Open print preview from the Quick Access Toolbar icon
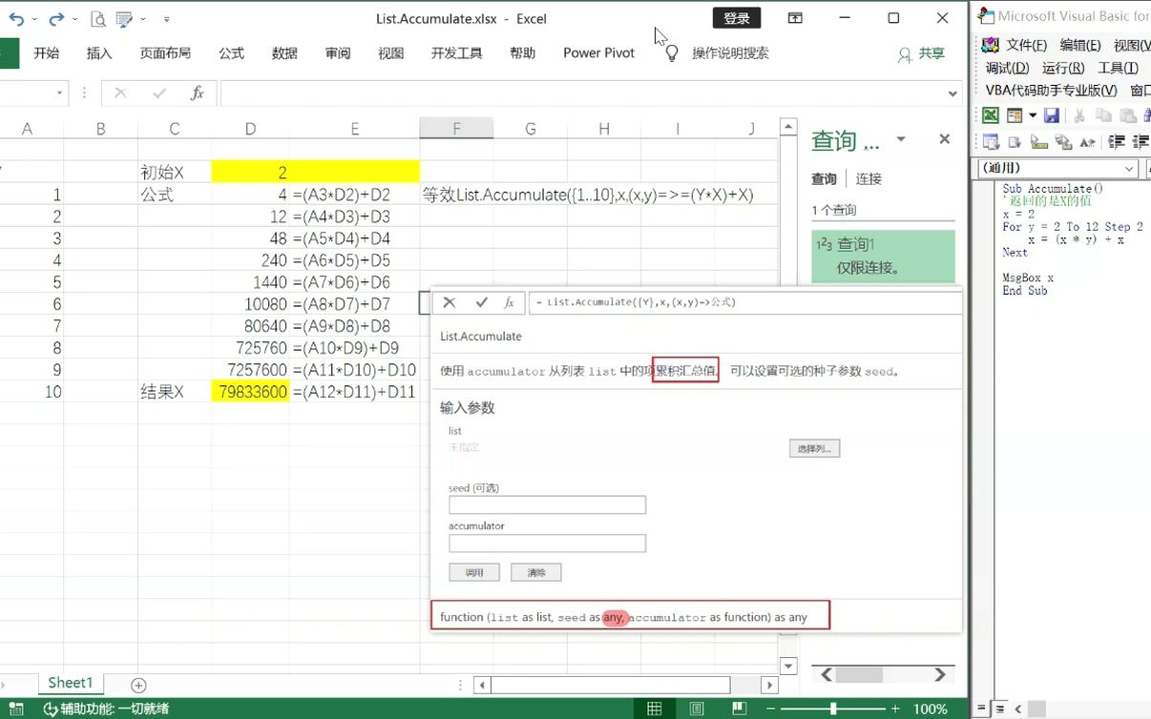The height and width of the screenshot is (719, 1151). pyautogui.click(x=97, y=18)
